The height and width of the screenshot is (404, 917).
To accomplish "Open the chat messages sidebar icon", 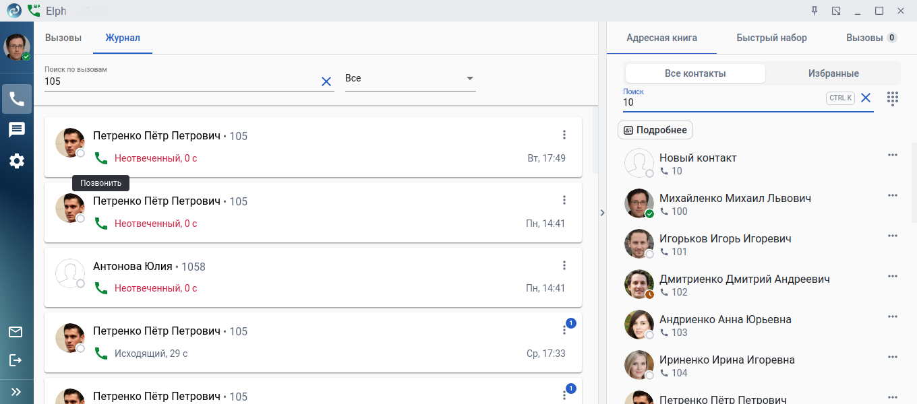I will click(16, 130).
